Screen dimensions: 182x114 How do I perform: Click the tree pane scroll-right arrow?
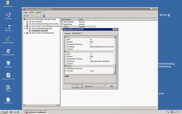(x=58, y=105)
